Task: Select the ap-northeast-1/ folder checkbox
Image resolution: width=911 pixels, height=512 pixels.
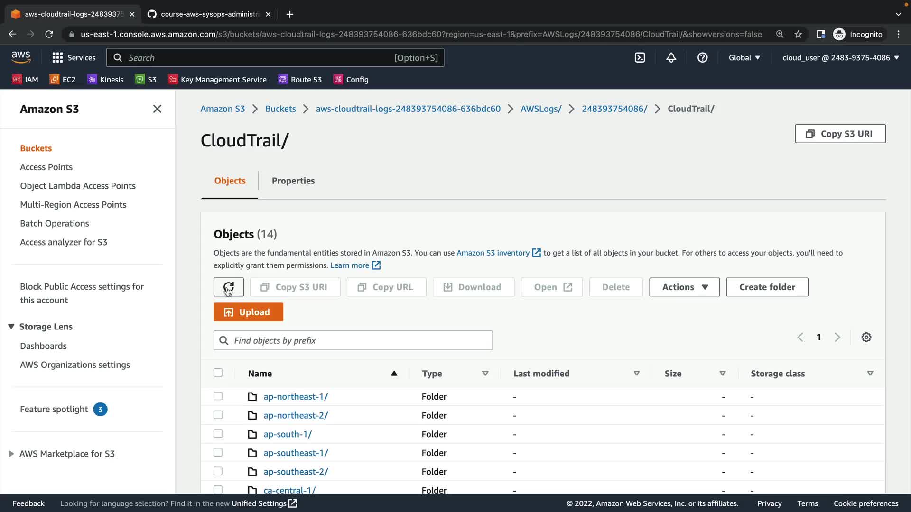Action: click(218, 396)
